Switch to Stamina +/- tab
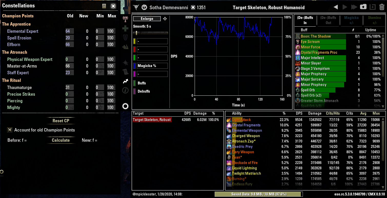 [x=374, y=20]
